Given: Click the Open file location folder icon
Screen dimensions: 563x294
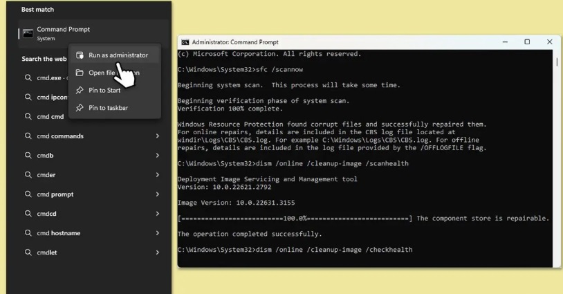Looking at the screenshot, I should pyautogui.click(x=80, y=73).
